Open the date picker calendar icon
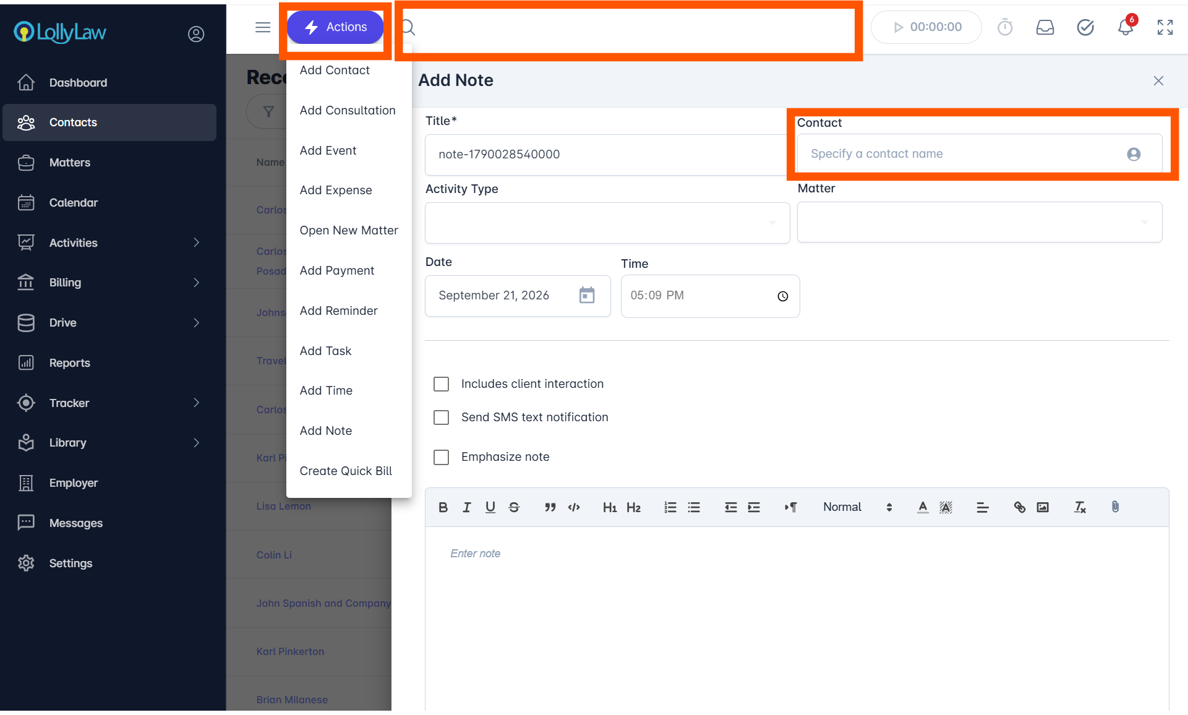The height and width of the screenshot is (715, 1188). pyautogui.click(x=587, y=296)
